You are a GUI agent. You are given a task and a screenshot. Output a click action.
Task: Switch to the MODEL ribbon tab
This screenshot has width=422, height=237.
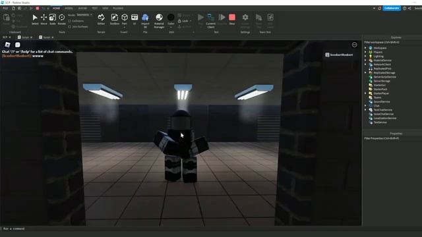click(x=69, y=9)
